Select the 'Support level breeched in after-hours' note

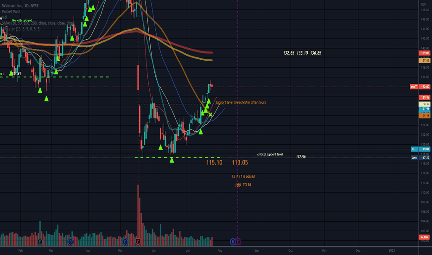tap(241, 102)
